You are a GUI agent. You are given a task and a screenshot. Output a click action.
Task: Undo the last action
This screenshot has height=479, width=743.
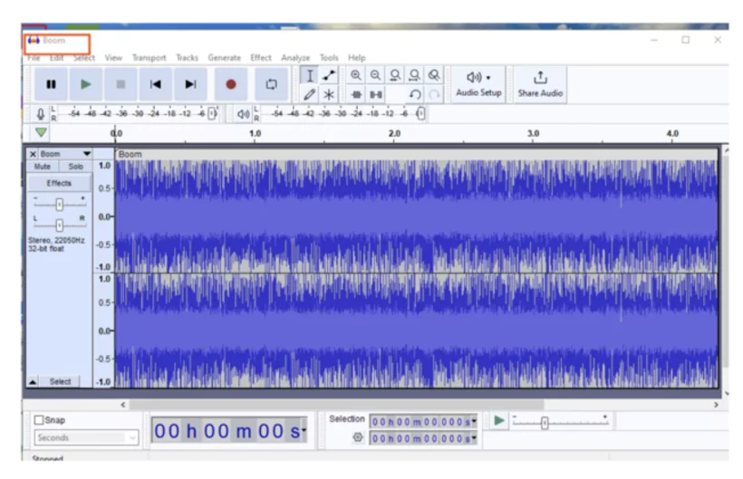click(x=415, y=95)
